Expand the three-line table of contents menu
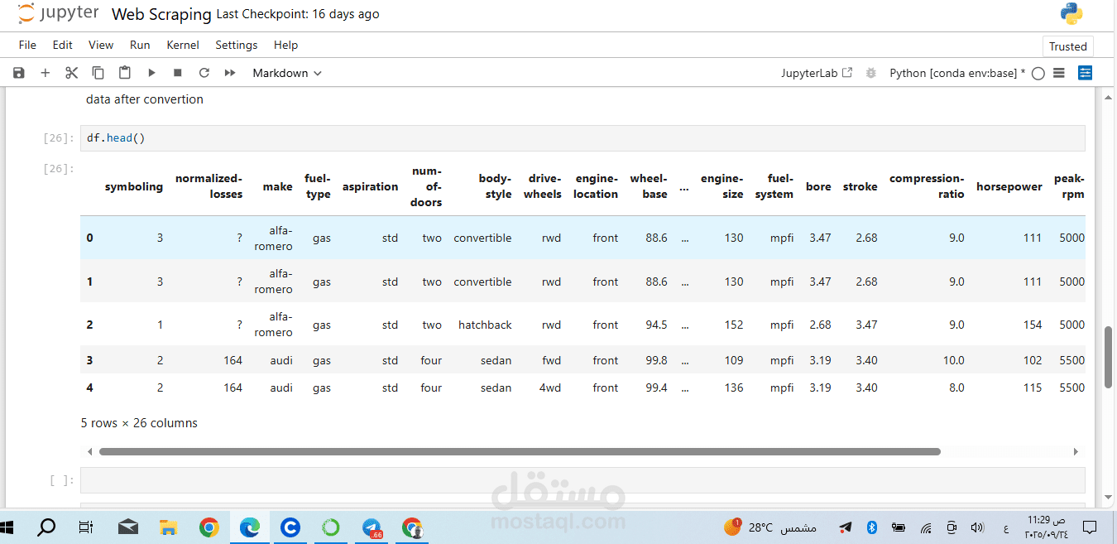The height and width of the screenshot is (544, 1117). click(x=1058, y=73)
